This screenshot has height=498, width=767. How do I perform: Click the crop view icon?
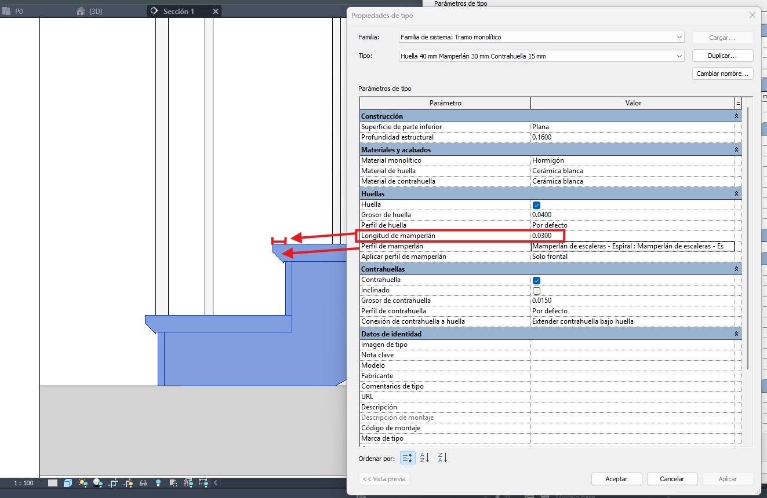[x=114, y=483]
